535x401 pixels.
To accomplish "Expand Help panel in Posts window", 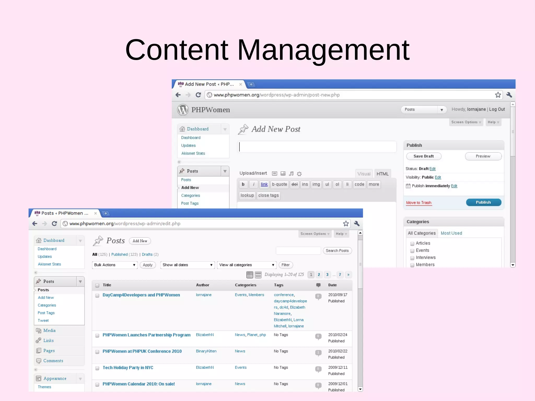I will point(341,234).
